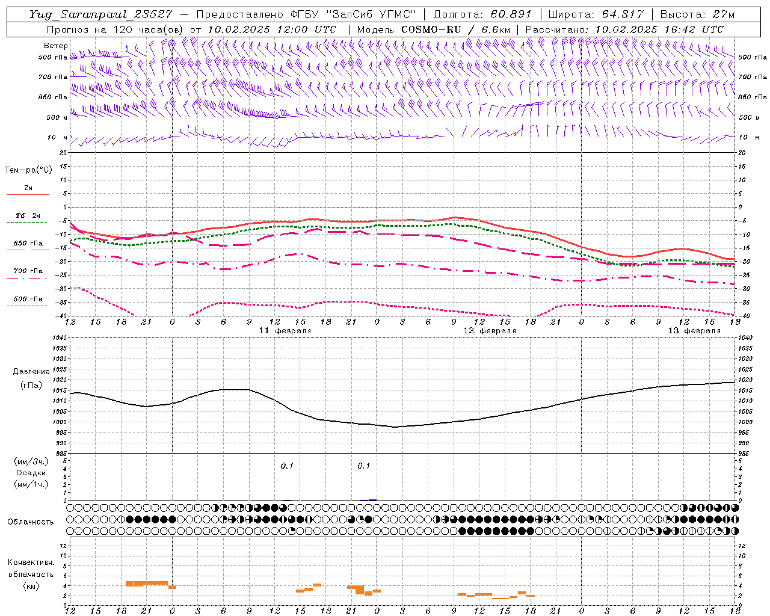Click the 500 гПа temperature legend entry
The height and width of the screenshot is (616, 770).
pyautogui.click(x=28, y=299)
